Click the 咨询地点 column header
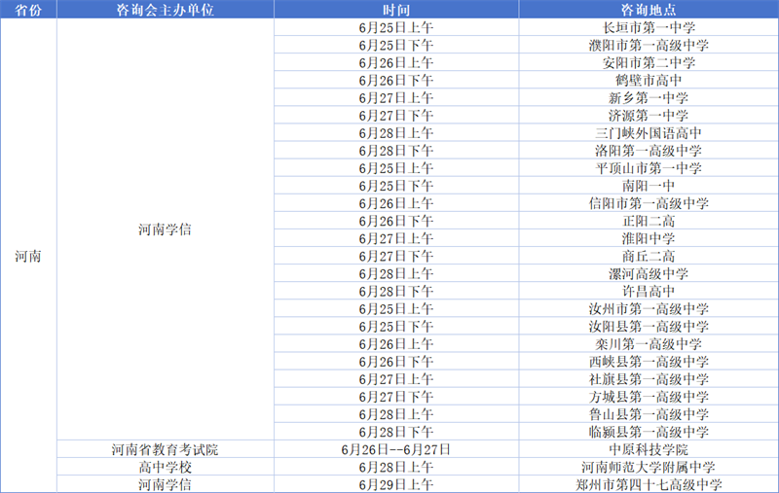This screenshot has width=779, height=493. point(649,10)
